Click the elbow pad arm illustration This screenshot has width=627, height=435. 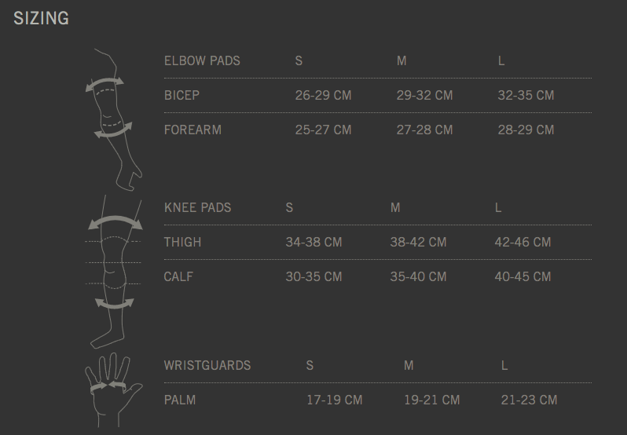coord(110,118)
